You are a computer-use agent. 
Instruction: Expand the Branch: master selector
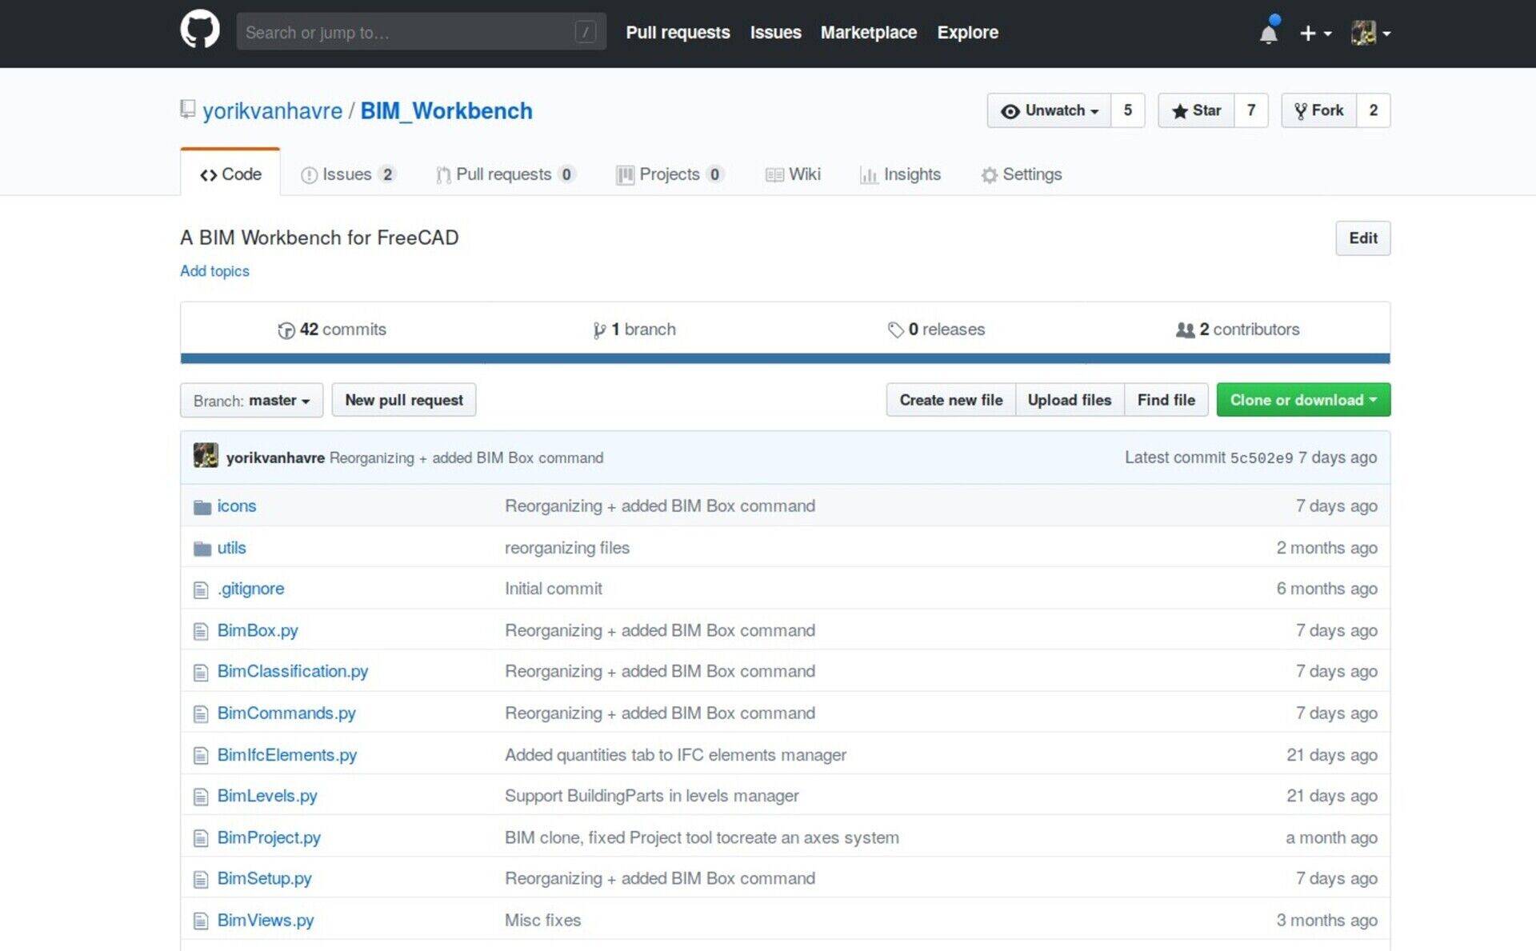[251, 400]
